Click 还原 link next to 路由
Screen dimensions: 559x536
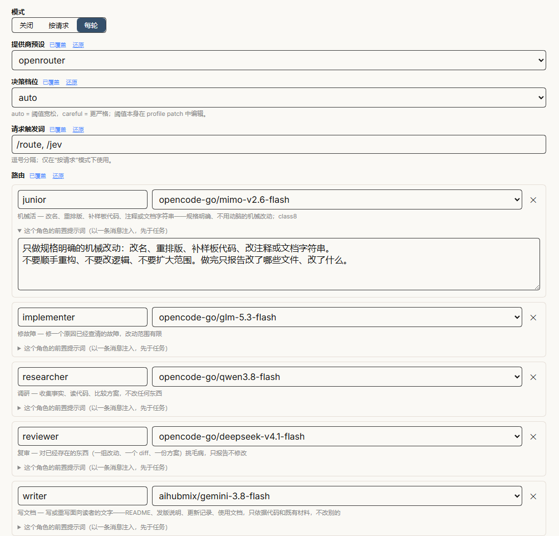tap(58, 176)
